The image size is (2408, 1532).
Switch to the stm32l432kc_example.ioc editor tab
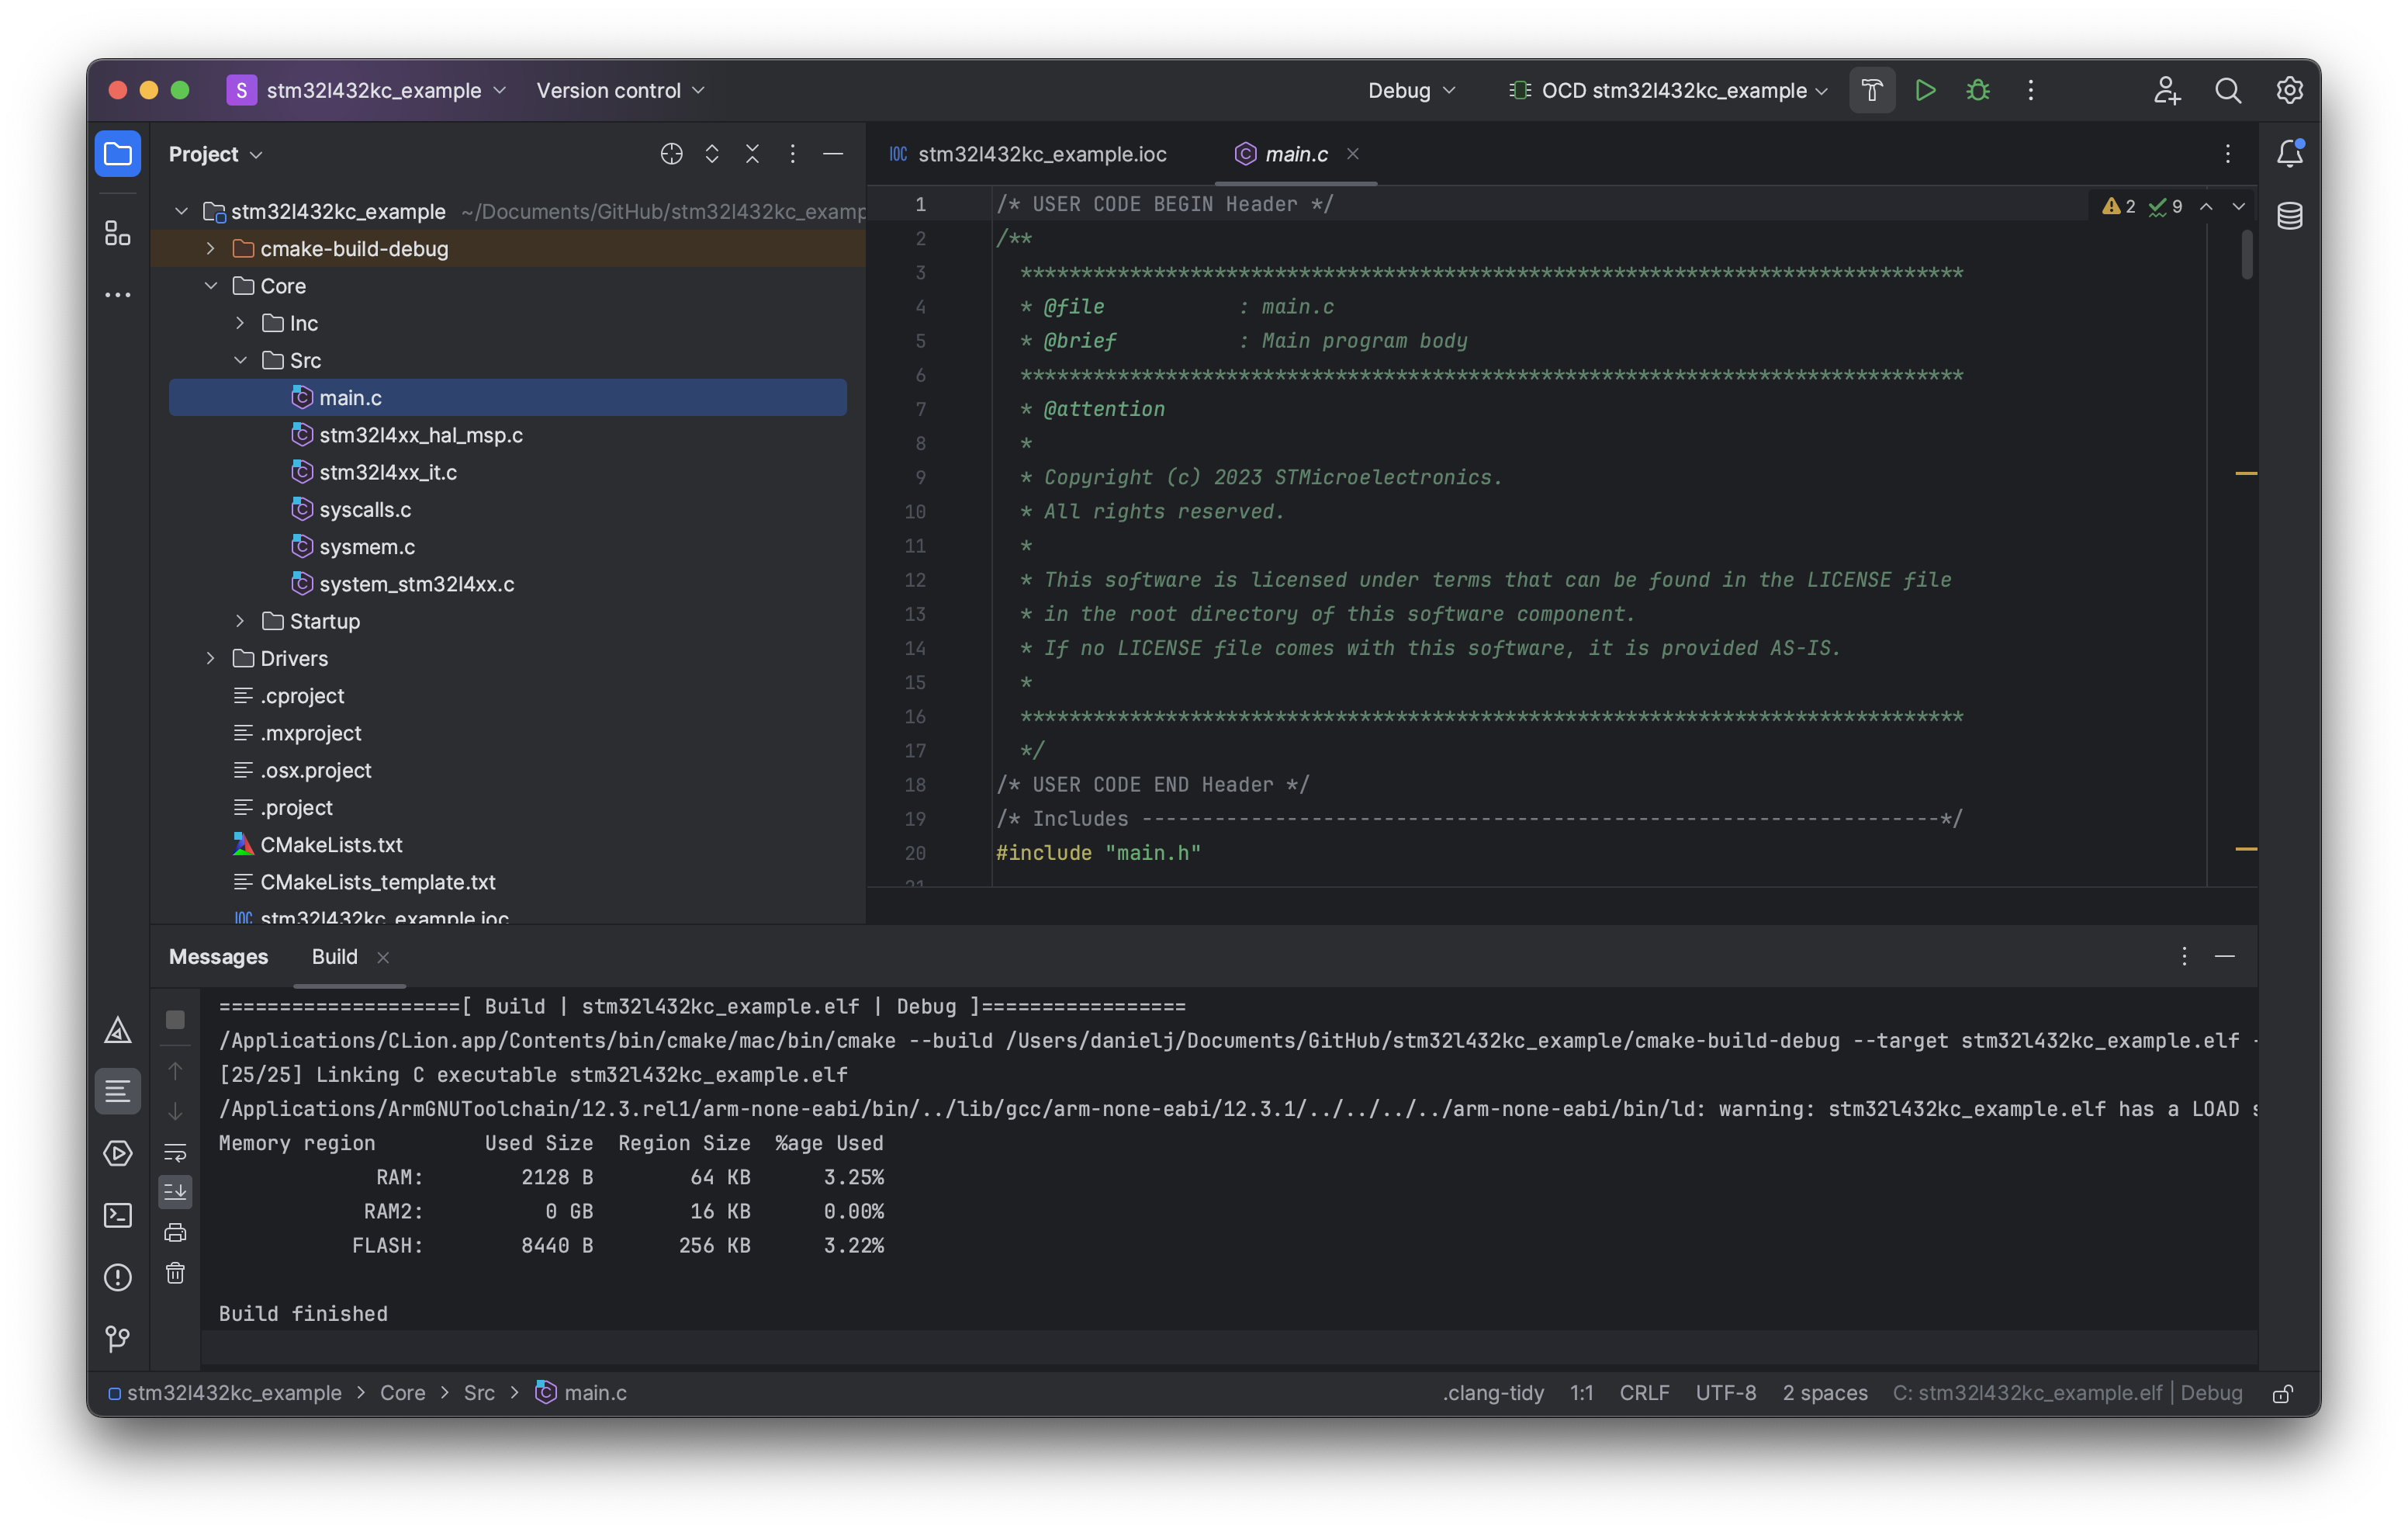click(x=1041, y=154)
